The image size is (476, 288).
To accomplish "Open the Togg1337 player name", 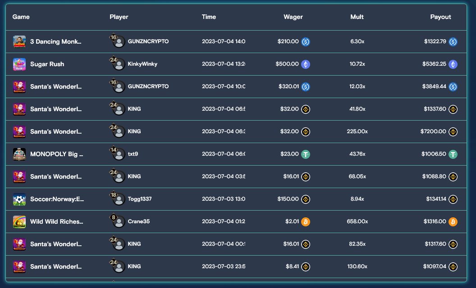I will (x=140, y=199).
